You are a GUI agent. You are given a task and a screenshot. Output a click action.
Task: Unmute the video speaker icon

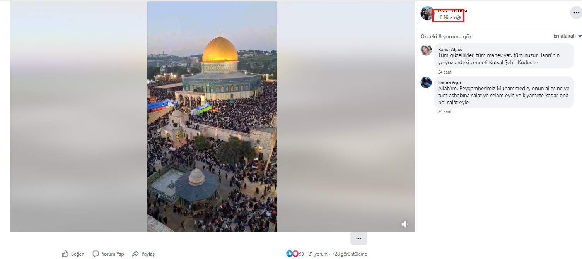(x=405, y=224)
